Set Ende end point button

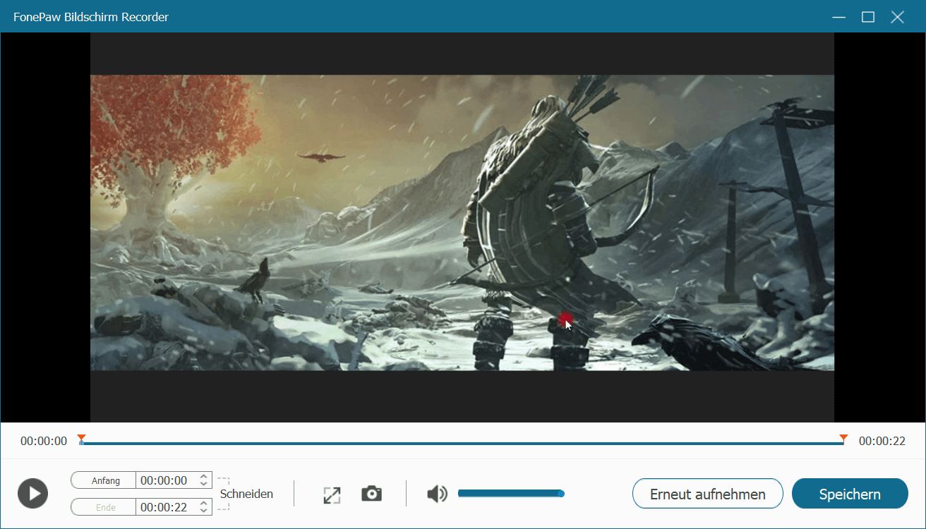point(103,507)
